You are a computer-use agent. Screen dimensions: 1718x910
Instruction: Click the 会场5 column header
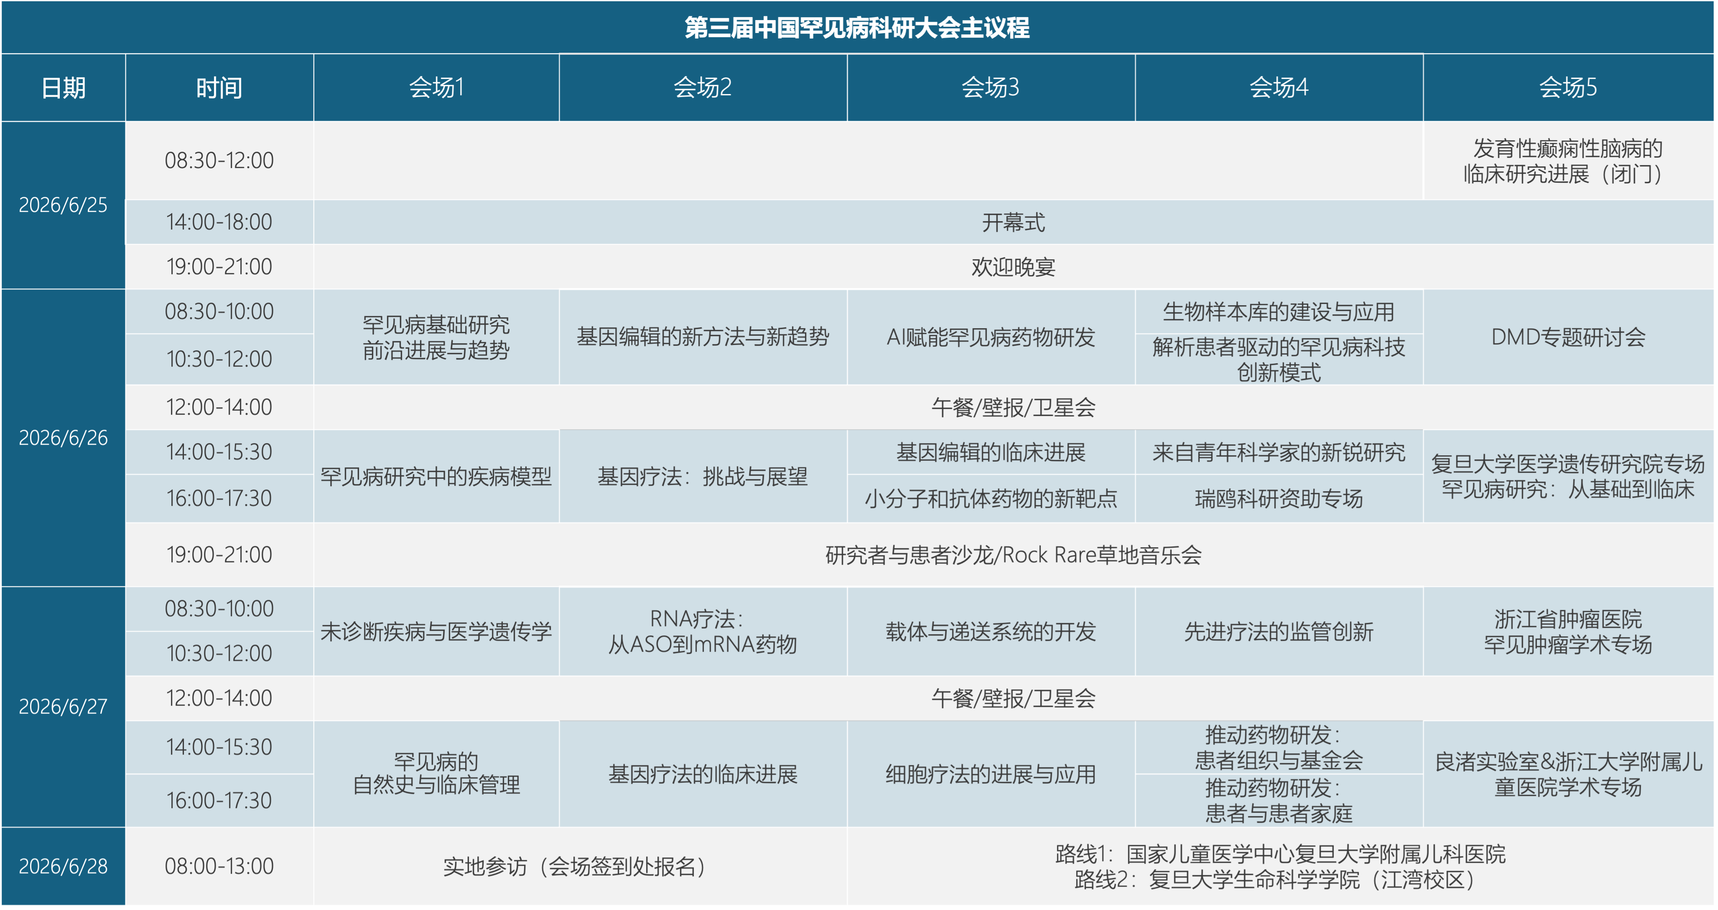[1569, 87]
